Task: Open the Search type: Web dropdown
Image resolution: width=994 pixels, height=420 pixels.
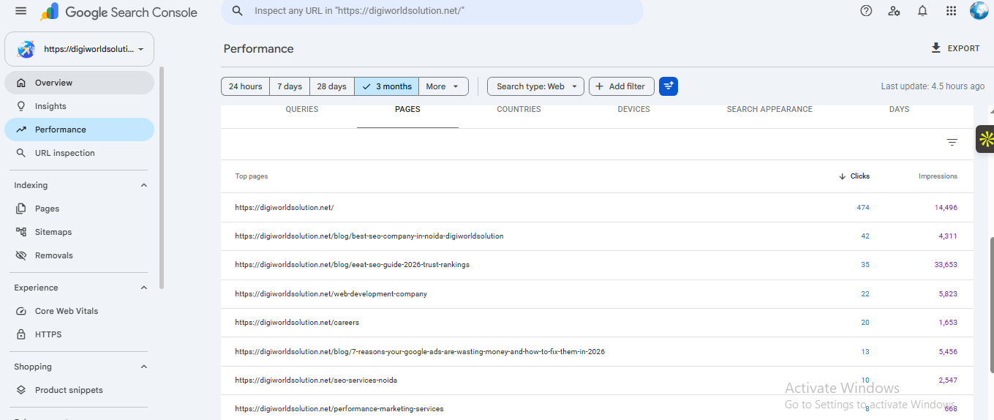Action: 535,86
